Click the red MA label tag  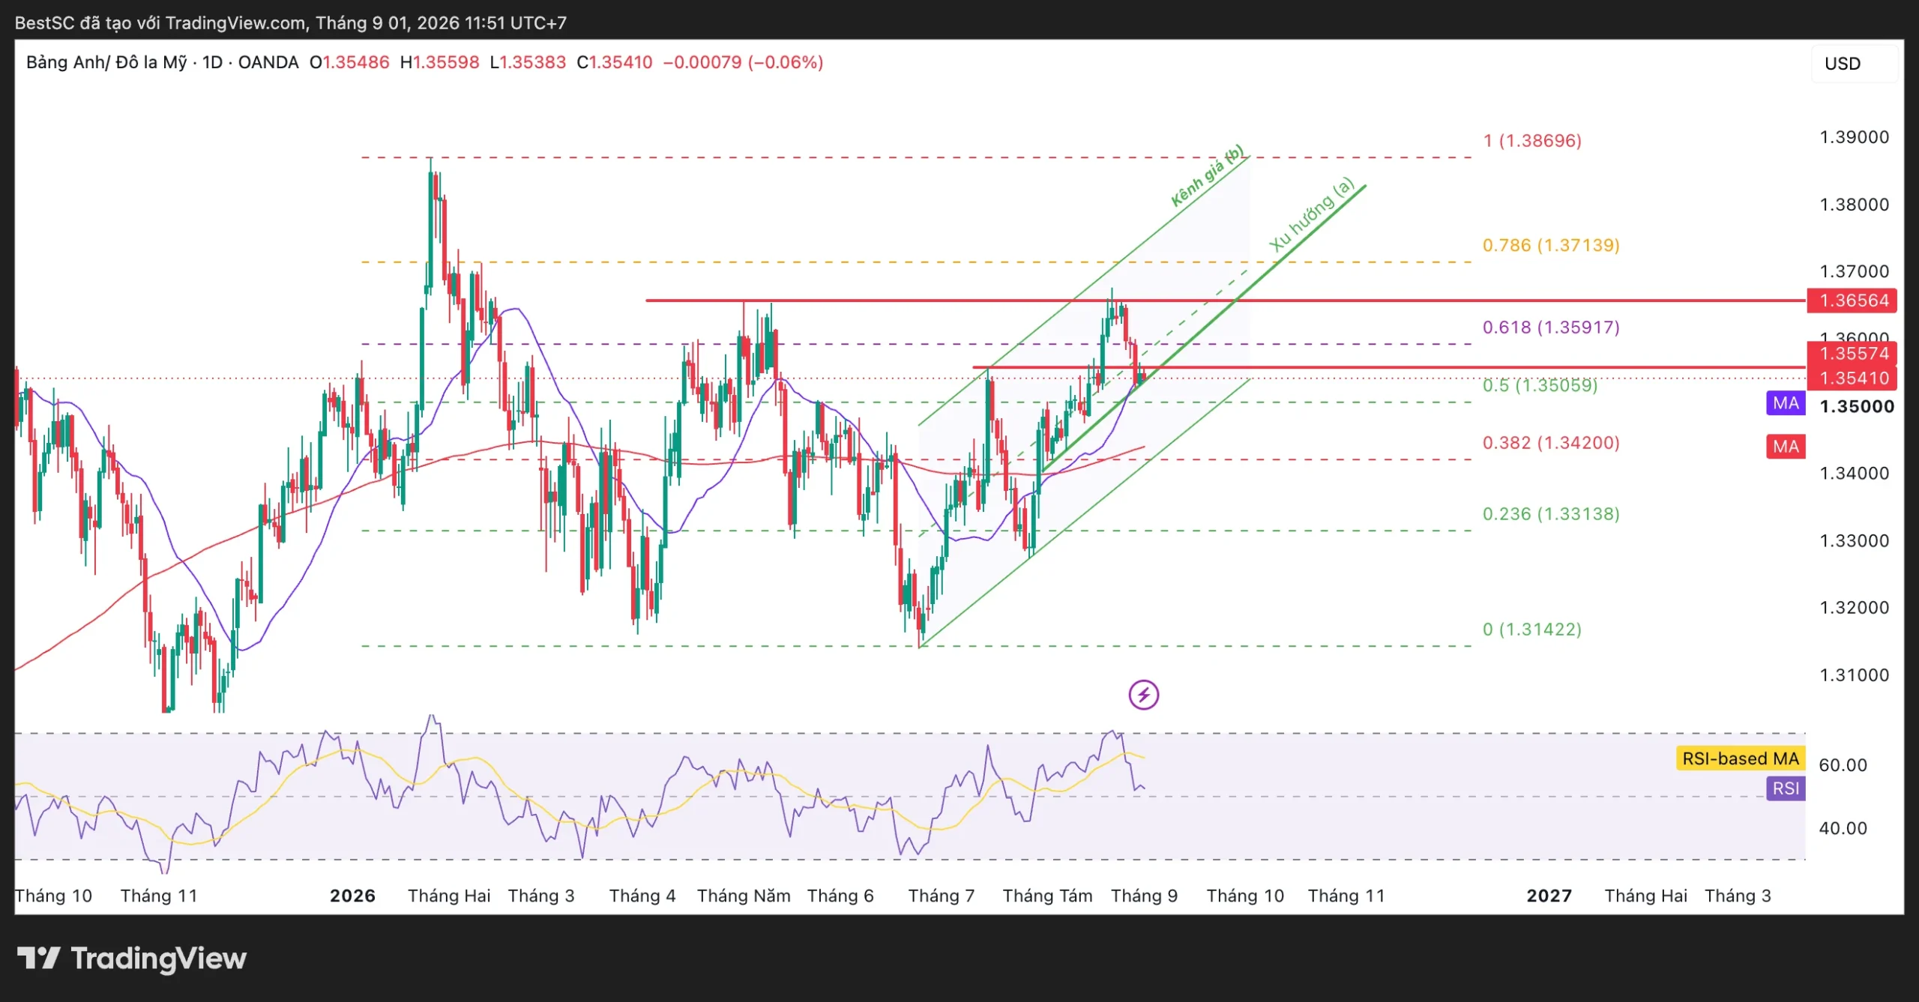(x=1786, y=447)
